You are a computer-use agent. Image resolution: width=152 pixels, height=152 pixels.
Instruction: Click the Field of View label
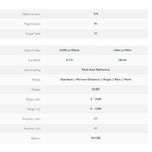(x=32, y=50)
